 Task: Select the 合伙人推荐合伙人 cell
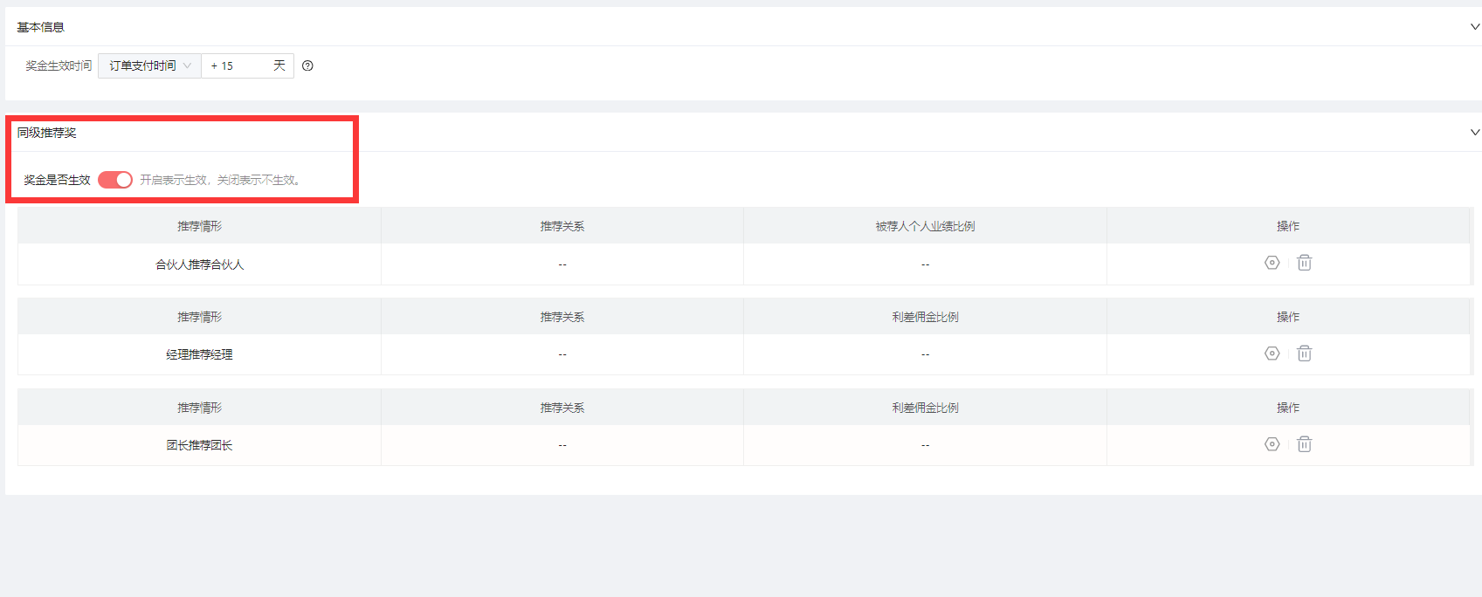[199, 264]
